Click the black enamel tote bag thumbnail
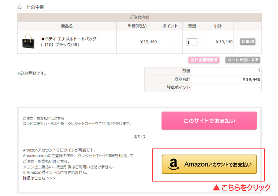Image resolution: width=278 pixels, height=196 pixels. pyautogui.click(x=29, y=41)
